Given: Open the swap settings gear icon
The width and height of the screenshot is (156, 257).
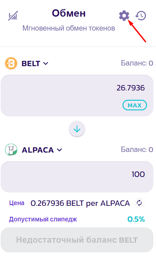Looking at the screenshot, I should point(124,16).
